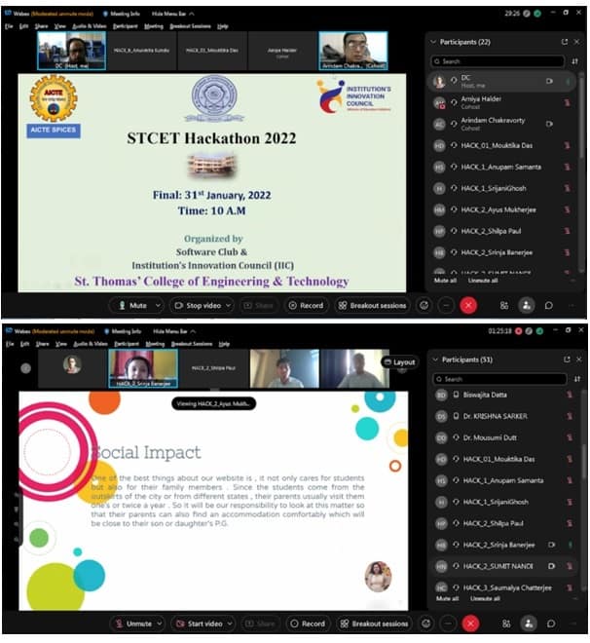Click the red end meeting button in the STCET Hackathon window

(468, 306)
